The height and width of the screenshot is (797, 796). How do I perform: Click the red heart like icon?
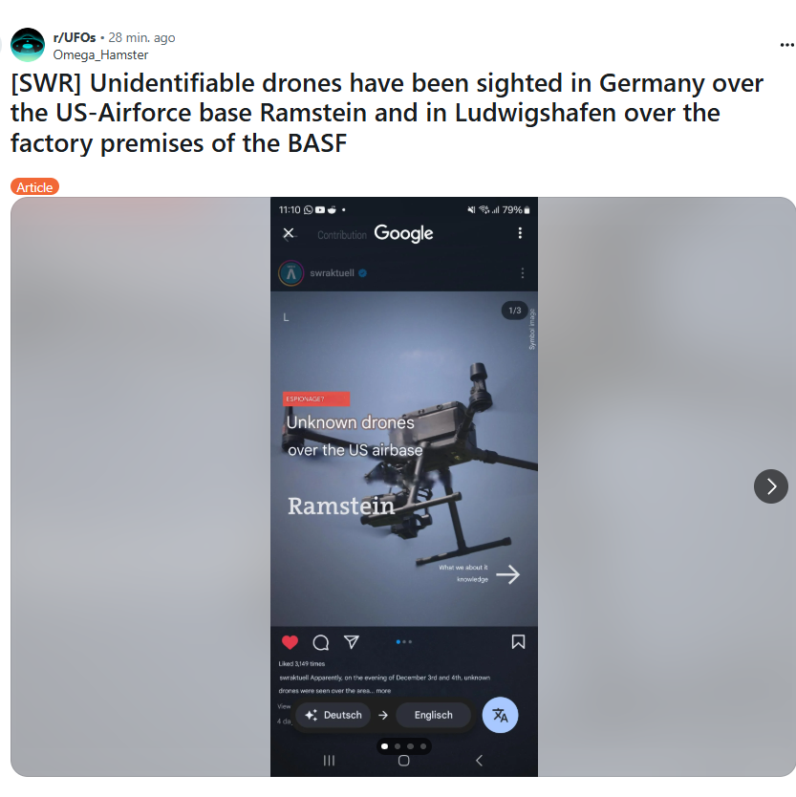click(x=290, y=642)
